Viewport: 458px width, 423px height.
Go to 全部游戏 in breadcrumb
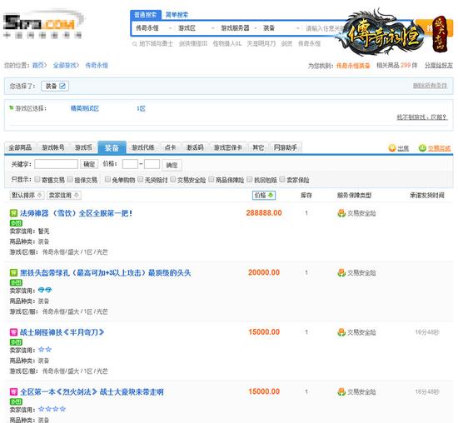64,65
